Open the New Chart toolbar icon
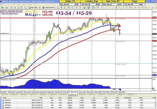 click(x=2, y=8)
